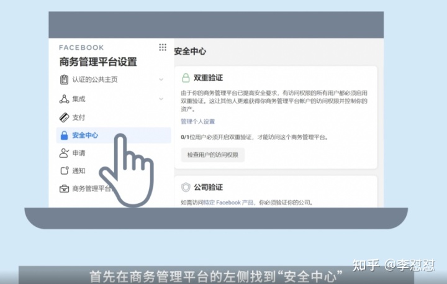
Task: Click the 安全中心 page title
Action: 190,52
